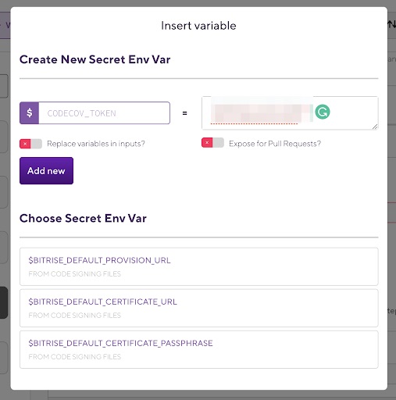This screenshot has width=396, height=400.
Task: Click the Create New Secret Env Var heading
Action: tap(95, 59)
